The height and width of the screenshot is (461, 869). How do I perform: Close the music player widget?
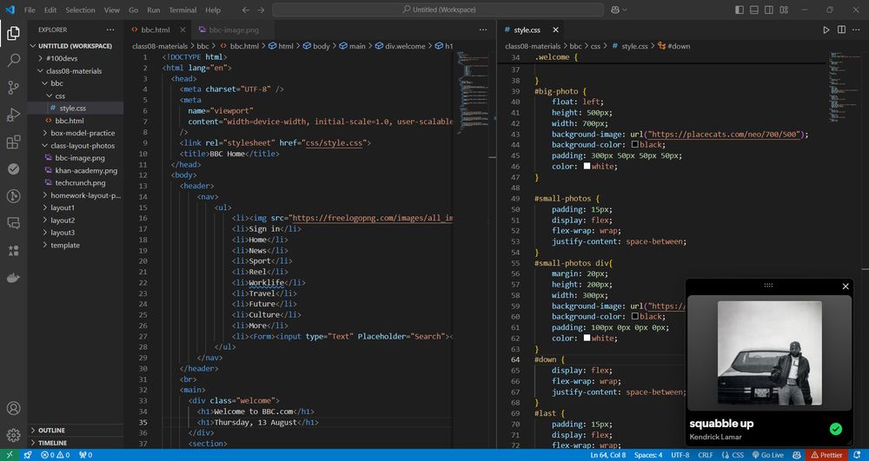pyautogui.click(x=846, y=286)
